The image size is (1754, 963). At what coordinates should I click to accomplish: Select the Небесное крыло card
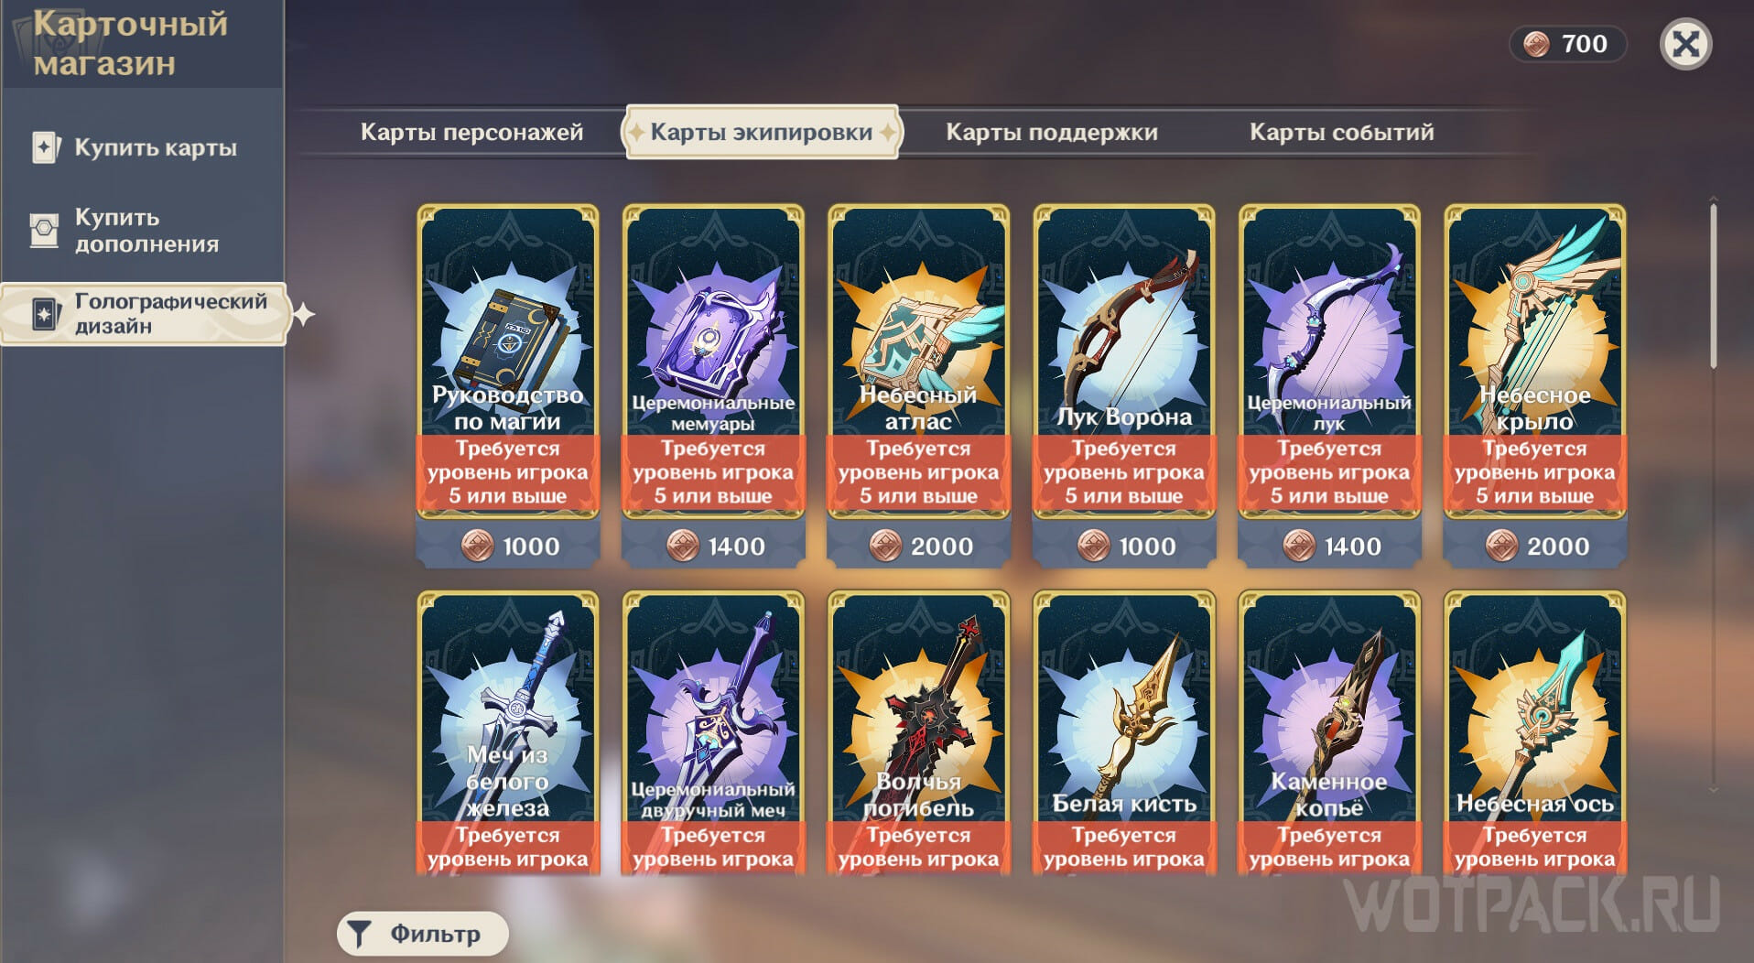click(x=1534, y=362)
